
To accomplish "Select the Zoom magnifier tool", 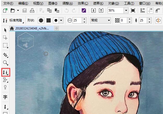I will (x=5, y=63).
